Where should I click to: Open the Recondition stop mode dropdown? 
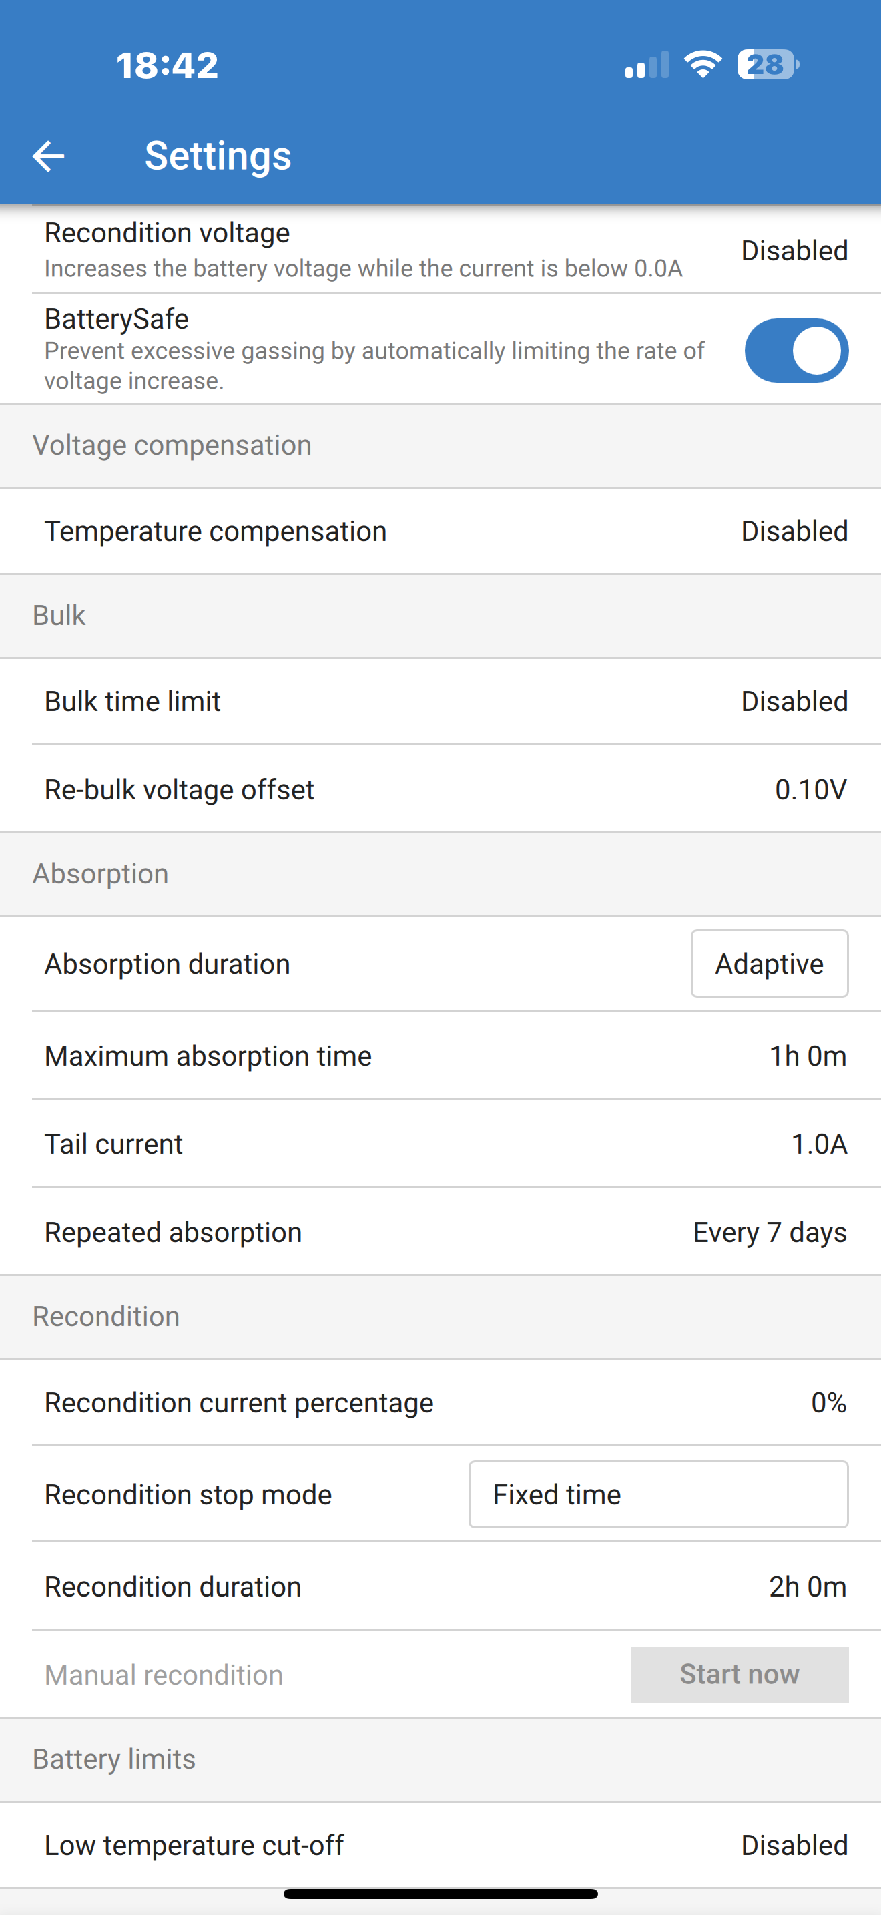pyautogui.click(x=658, y=1494)
